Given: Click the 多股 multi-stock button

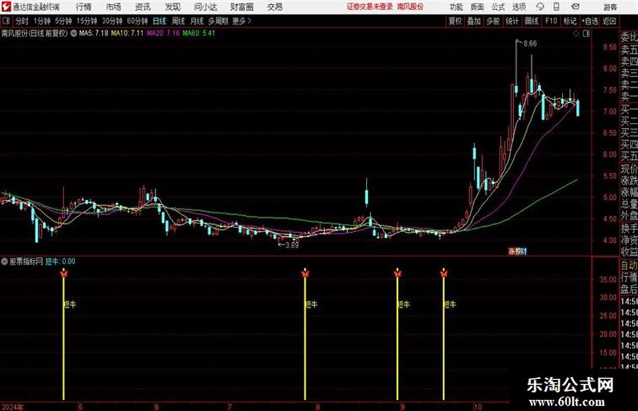Looking at the screenshot, I should pyautogui.click(x=493, y=21).
